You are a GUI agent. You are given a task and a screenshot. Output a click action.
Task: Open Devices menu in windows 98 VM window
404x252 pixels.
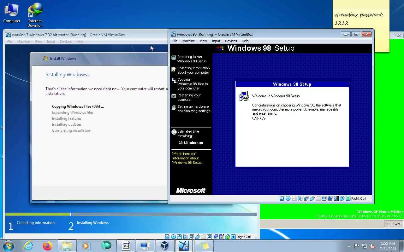(231, 41)
